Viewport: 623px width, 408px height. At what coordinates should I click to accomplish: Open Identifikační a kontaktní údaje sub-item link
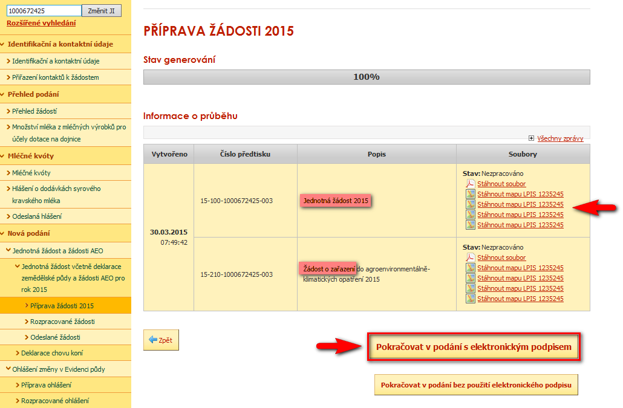(56, 61)
